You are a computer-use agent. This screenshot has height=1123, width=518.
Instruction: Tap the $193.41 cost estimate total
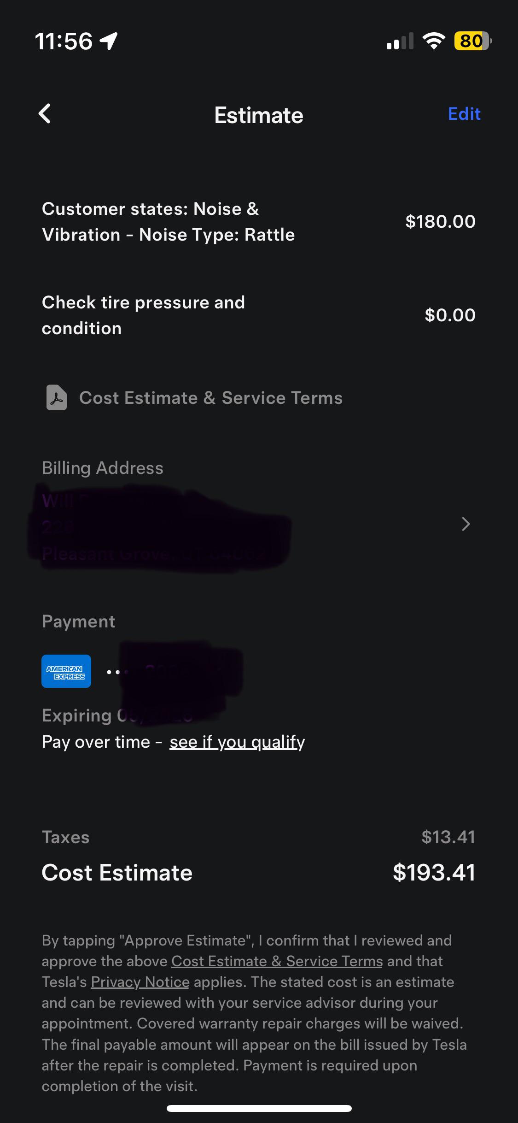click(434, 872)
